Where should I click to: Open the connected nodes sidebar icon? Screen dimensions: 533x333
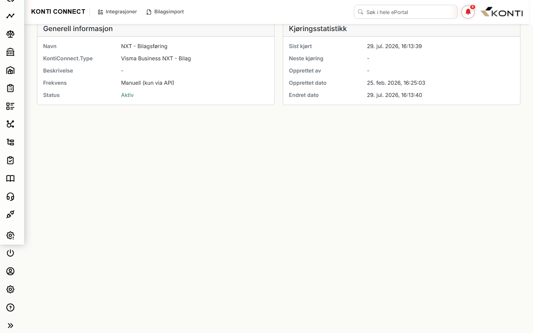(10, 124)
